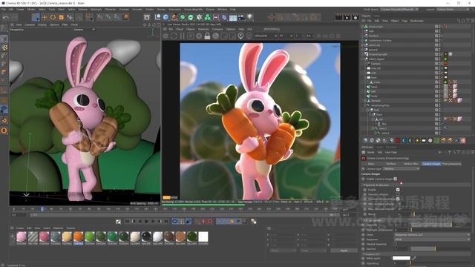
Task: Open the Order dropdown
Action: click(x=432, y=234)
